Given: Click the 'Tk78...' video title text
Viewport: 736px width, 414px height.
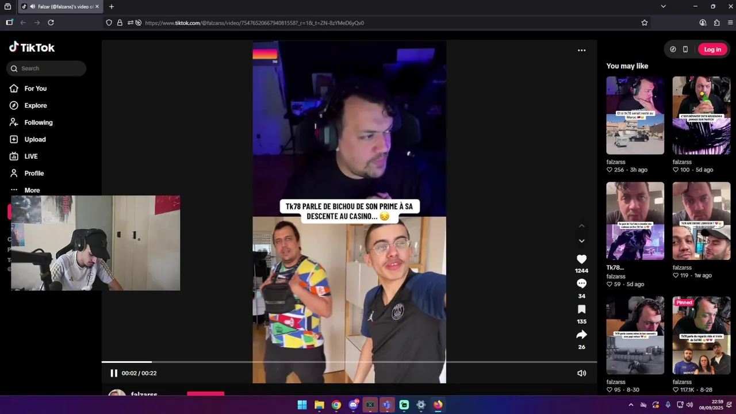Looking at the screenshot, I should coord(615,267).
